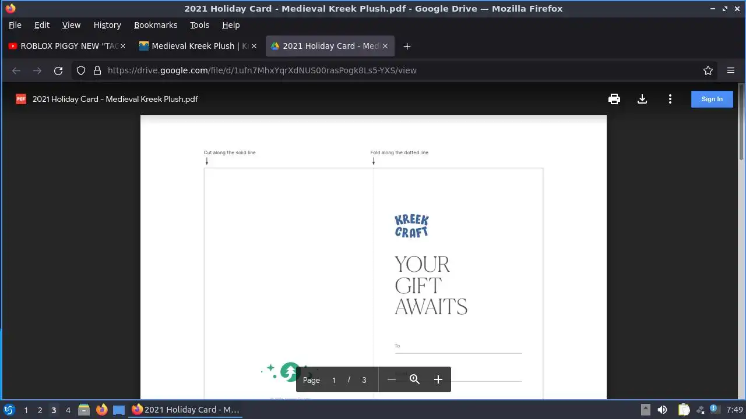Close the 2021 Holiday Card tab
The image size is (746, 419).
point(385,46)
